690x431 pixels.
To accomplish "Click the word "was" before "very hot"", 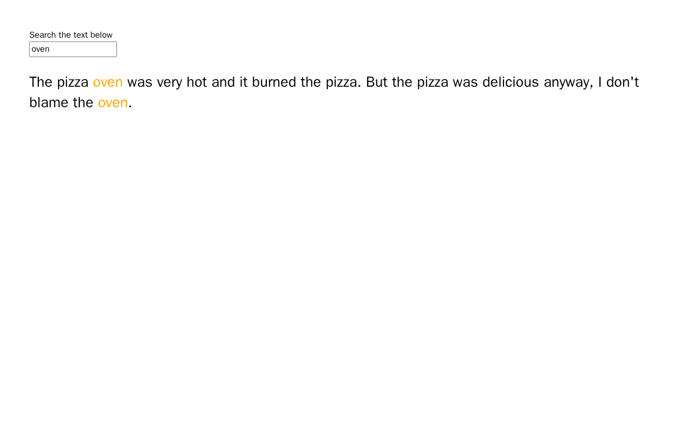I will pyautogui.click(x=140, y=82).
